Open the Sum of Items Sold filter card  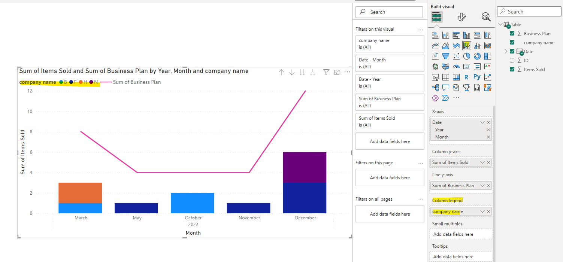(x=390, y=122)
